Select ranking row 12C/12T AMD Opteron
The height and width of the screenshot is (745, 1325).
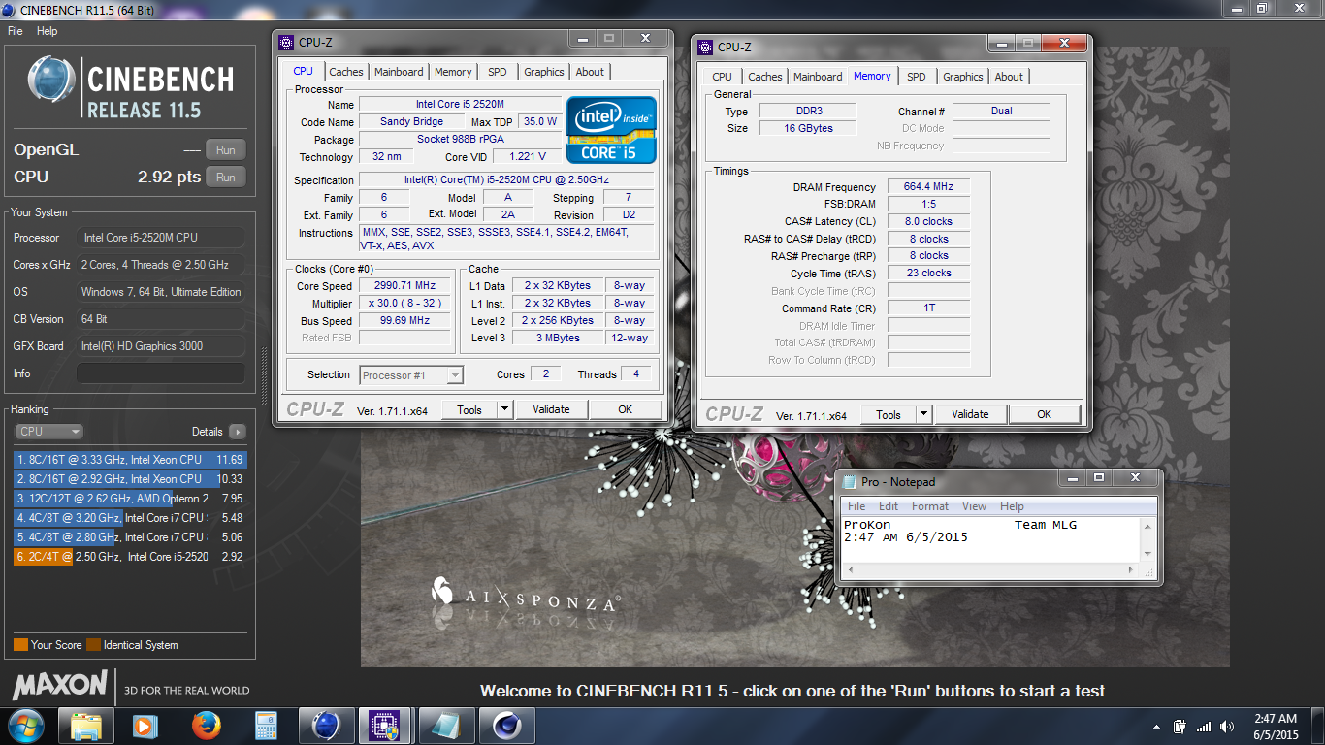click(x=130, y=499)
